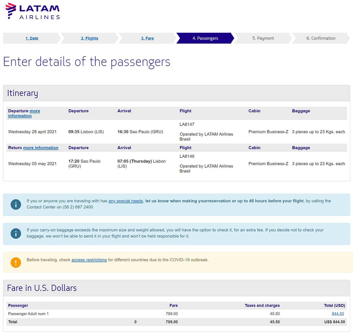Click 09:35 Lisbon (LIS) departure time

click(86, 132)
